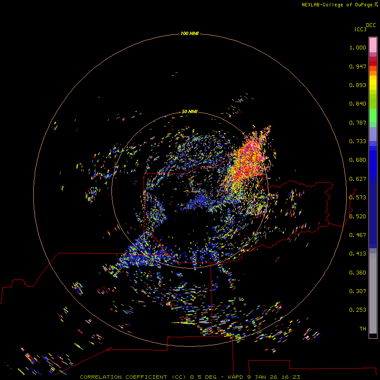Select the 0.893 legend value
The image size is (380, 380).
(x=358, y=85)
